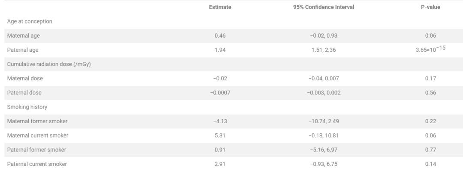Click the P-value column header
Viewport: 463px width, 174px height.
[x=430, y=7]
